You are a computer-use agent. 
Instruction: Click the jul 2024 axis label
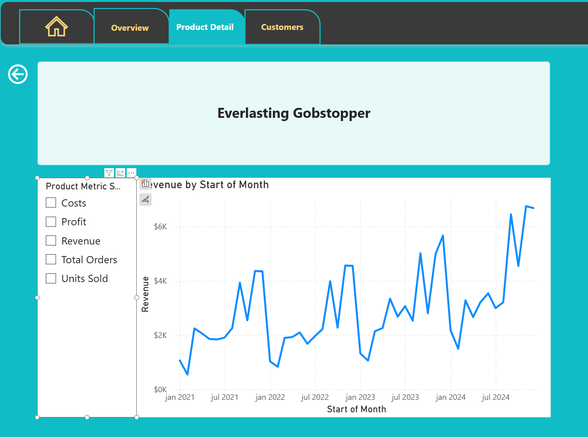click(x=496, y=397)
